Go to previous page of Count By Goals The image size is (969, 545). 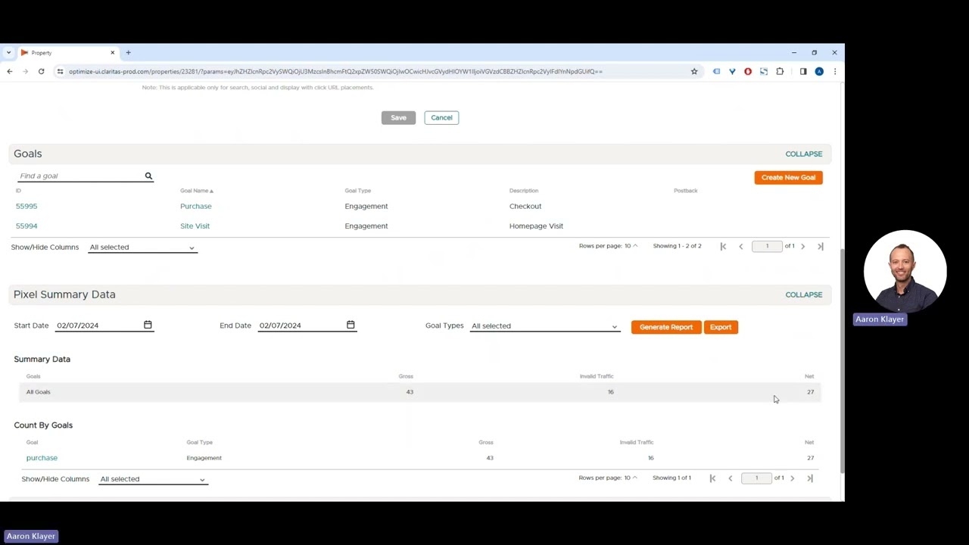coord(730,478)
